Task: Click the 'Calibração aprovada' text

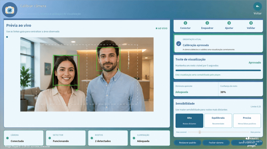Action: click(196, 45)
